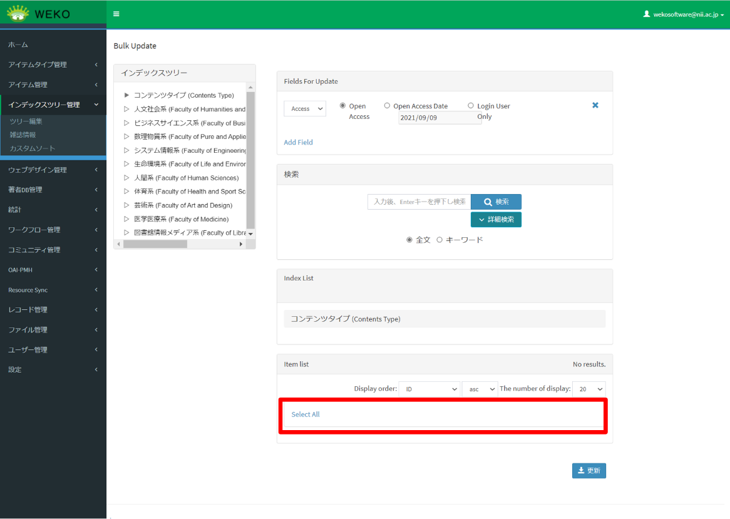Open the Access field type dropdown

[305, 109]
